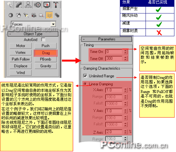Click the green checkmark beside 随风抖动
This screenshot has height=152, width=176.
coord(159,17)
